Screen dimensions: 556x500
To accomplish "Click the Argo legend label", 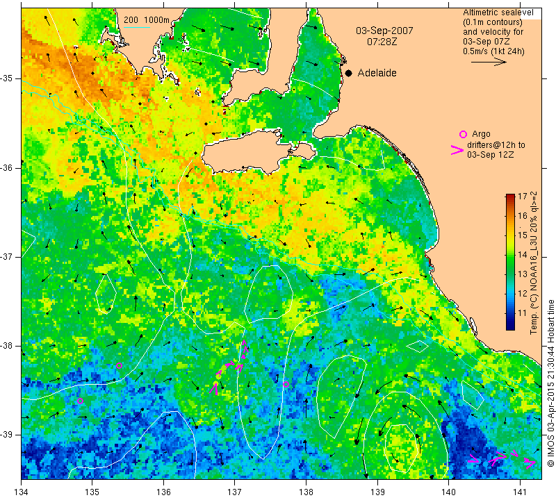I will coord(481,134).
